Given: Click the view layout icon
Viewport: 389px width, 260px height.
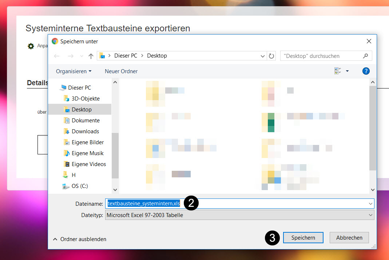Looking at the screenshot, I should pyautogui.click(x=338, y=71).
